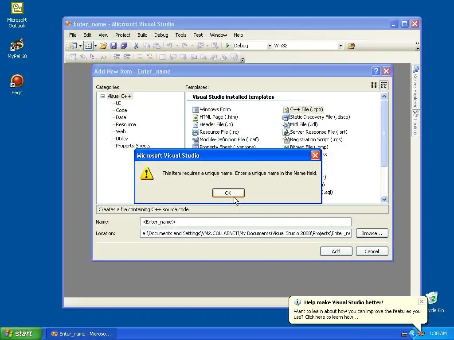The width and height of the screenshot is (454, 340).
Task: Click the Cancel button
Action: tap(372, 251)
